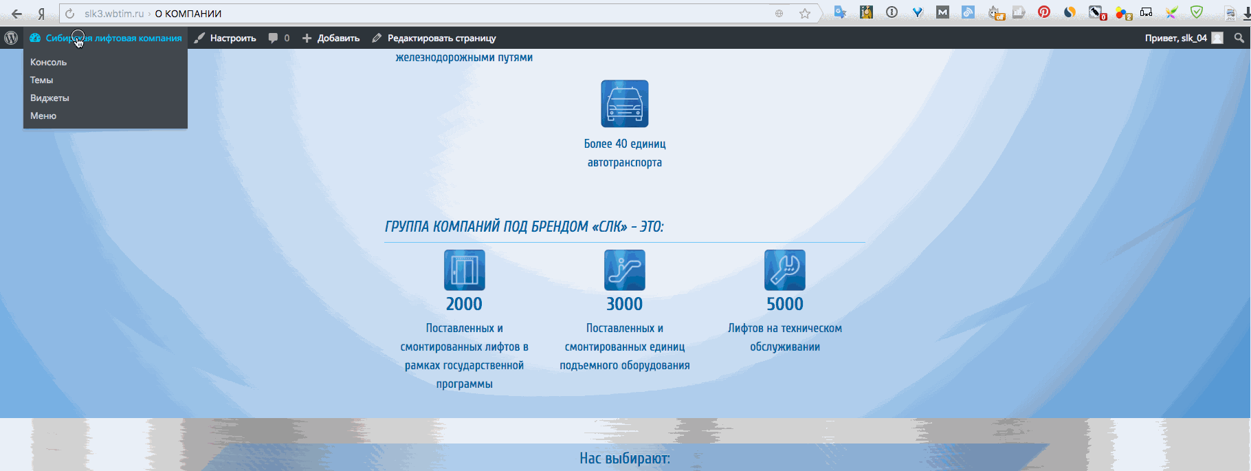Click the wrench icon above 5000
This screenshot has height=471, width=1251.
point(785,270)
